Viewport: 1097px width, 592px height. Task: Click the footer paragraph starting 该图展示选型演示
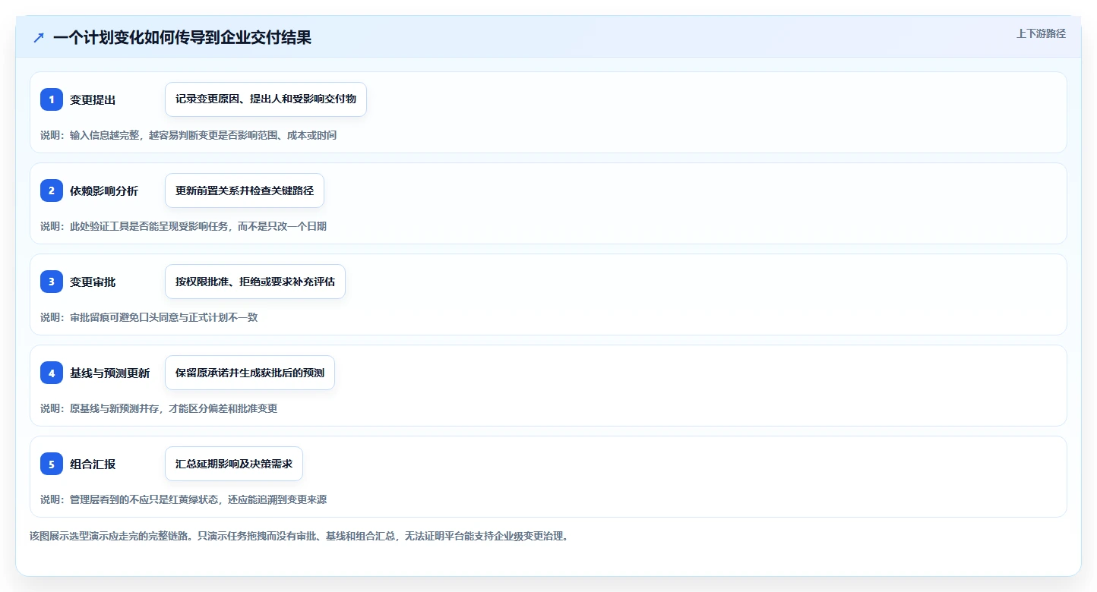pyautogui.click(x=299, y=536)
